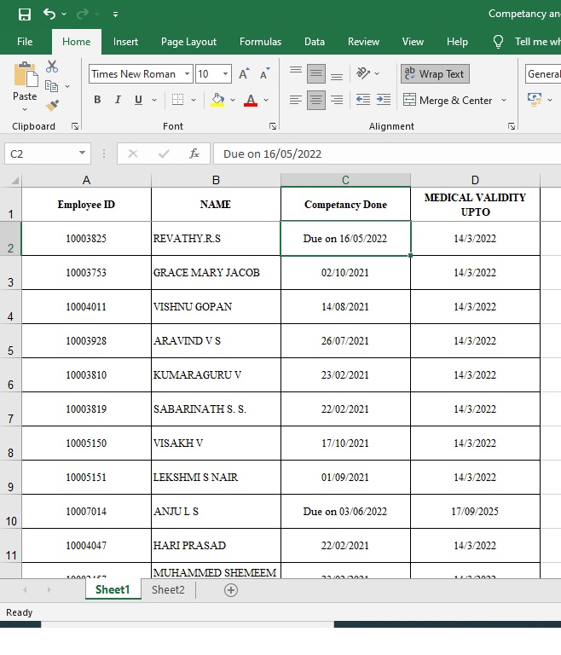
Task: Open the Name Box dropdown arrow
Action: pyautogui.click(x=83, y=154)
